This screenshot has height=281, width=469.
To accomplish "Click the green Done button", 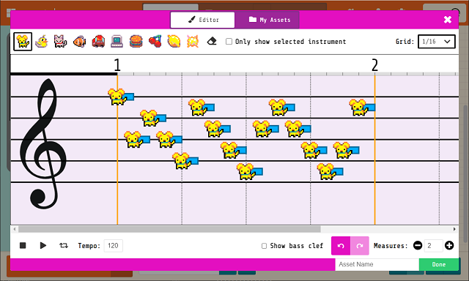I will tap(439, 264).
